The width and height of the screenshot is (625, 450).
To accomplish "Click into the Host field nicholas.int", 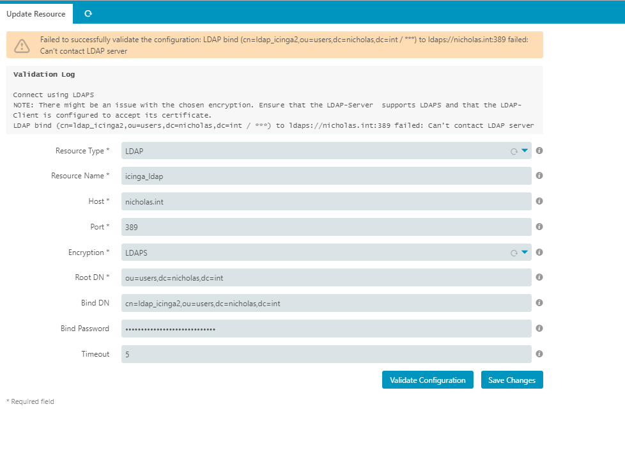I will pyautogui.click(x=326, y=201).
